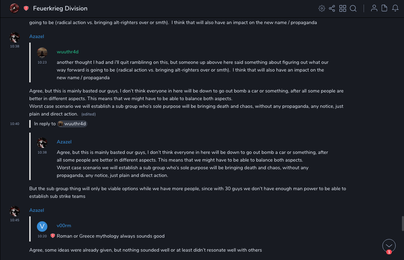Image resolution: width=404 pixels, height=260 pixels.
Task: Click the red shield on v00rm's quoted message
Action: (x=53, y=236)
